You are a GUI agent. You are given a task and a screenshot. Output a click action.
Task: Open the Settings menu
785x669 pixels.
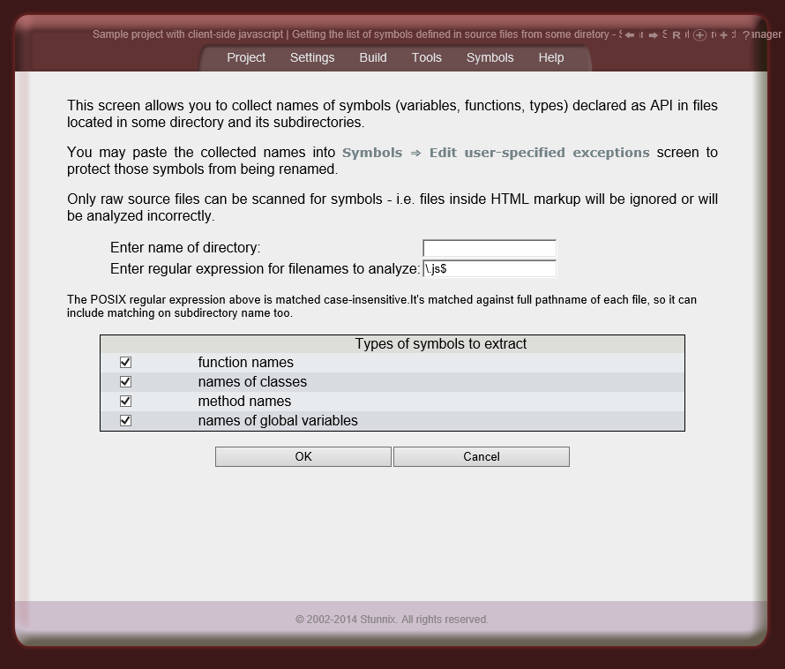coord(312,57)
